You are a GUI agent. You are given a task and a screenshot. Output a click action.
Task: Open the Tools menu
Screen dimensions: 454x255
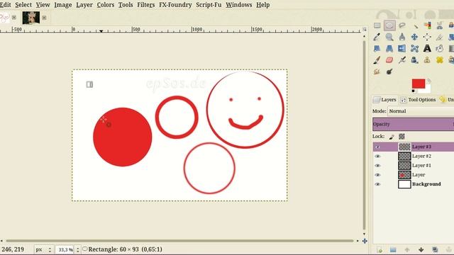pos(126,5)
